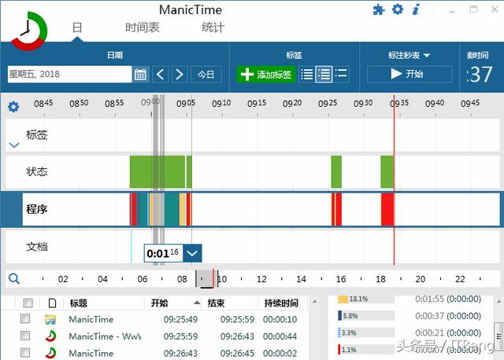Image resolution: width=504 pixels, height=360 pixels.
Task: Click the info icon in title bar
Action: [x=416, y=9]
